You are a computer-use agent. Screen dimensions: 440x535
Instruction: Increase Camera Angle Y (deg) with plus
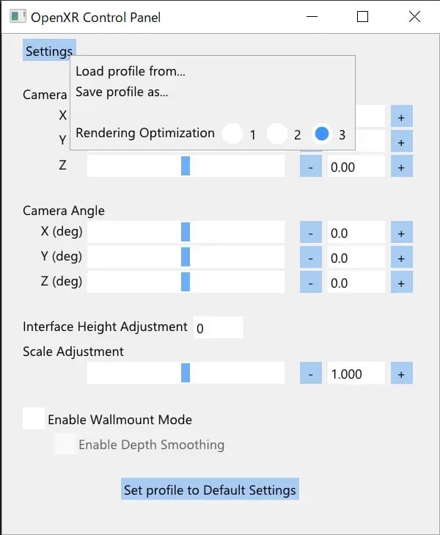[401, 258]
